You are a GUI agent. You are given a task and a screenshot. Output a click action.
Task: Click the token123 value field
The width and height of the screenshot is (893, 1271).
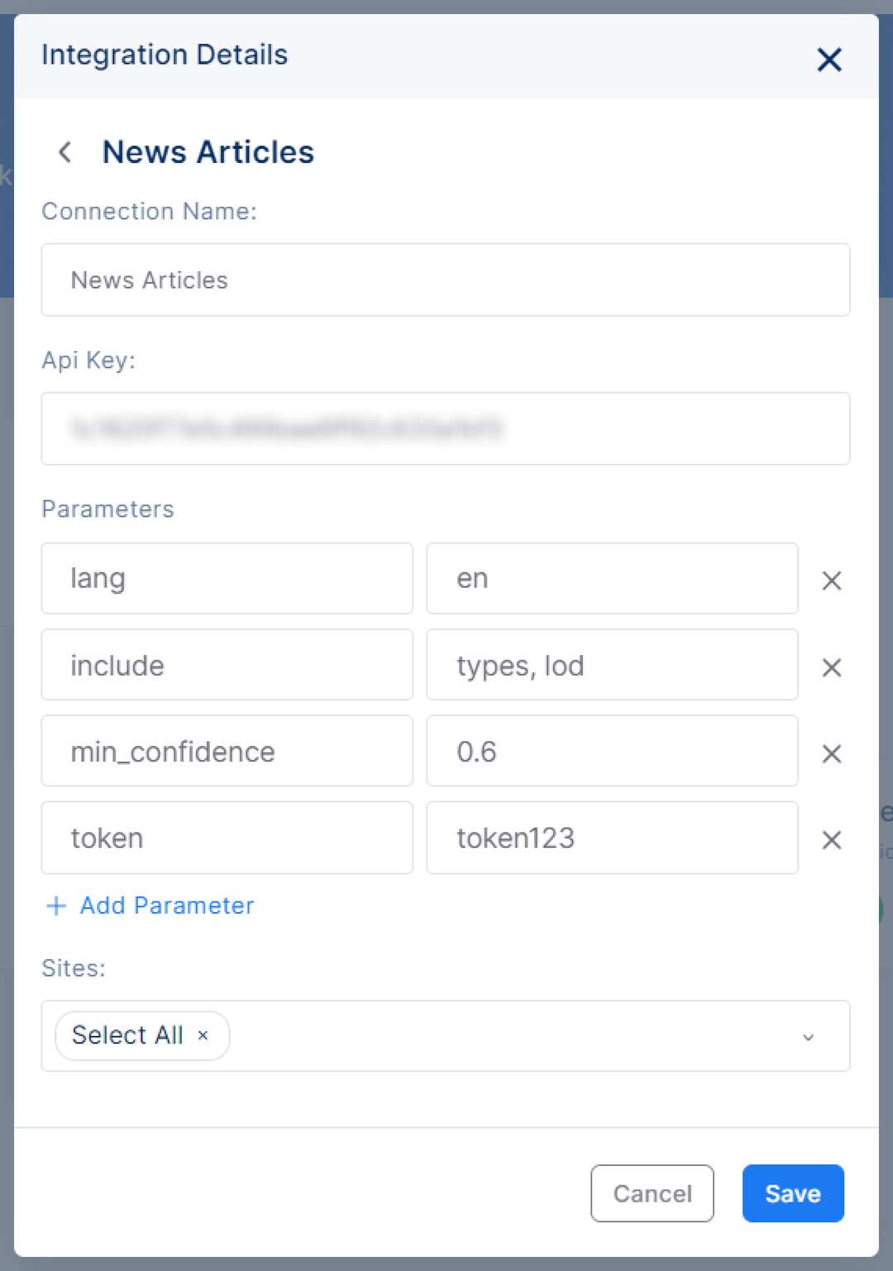[x=612, y=838]
